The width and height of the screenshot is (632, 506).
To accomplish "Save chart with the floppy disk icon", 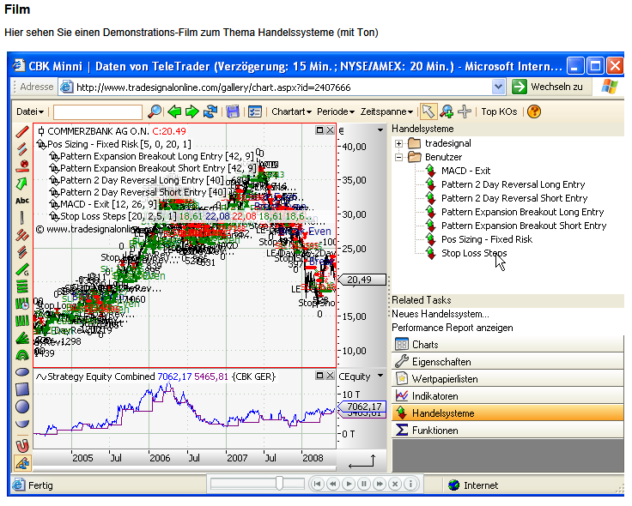I will pos(233,111).
